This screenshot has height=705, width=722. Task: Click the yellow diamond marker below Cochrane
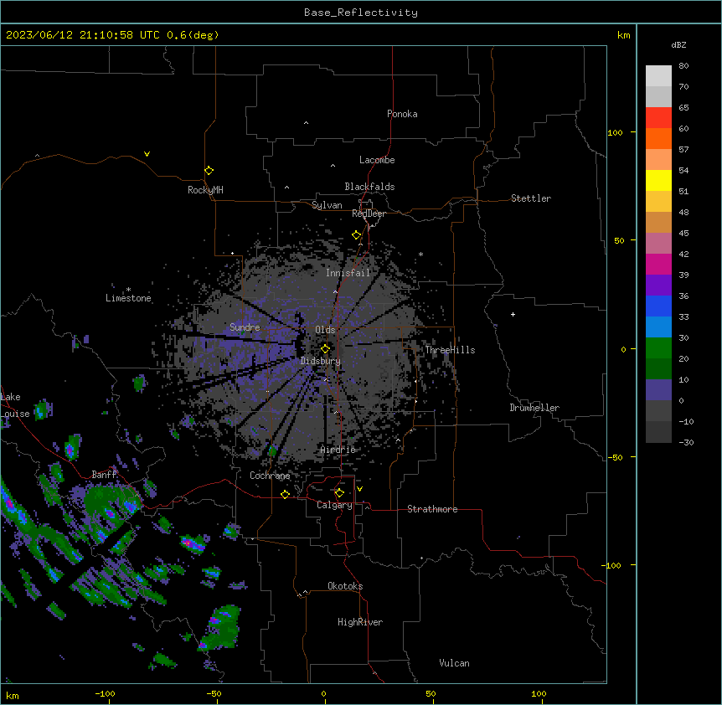[285, 494]
